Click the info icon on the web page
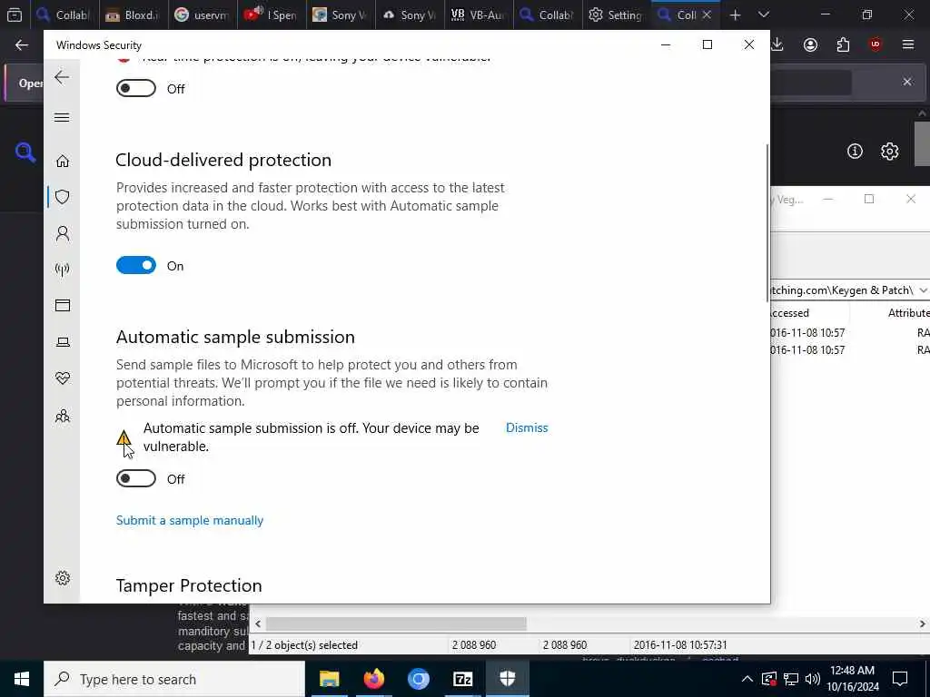The width and height of the screenshot is (930, 697). pos(855,152)
